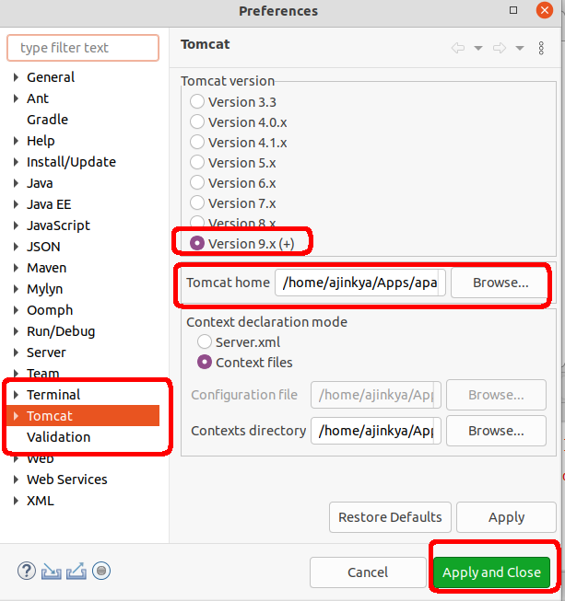Select Tomcat Version 9.x (+)
Image resolution: width=565 pixels, height=601 pixels.
coord(197,243)
